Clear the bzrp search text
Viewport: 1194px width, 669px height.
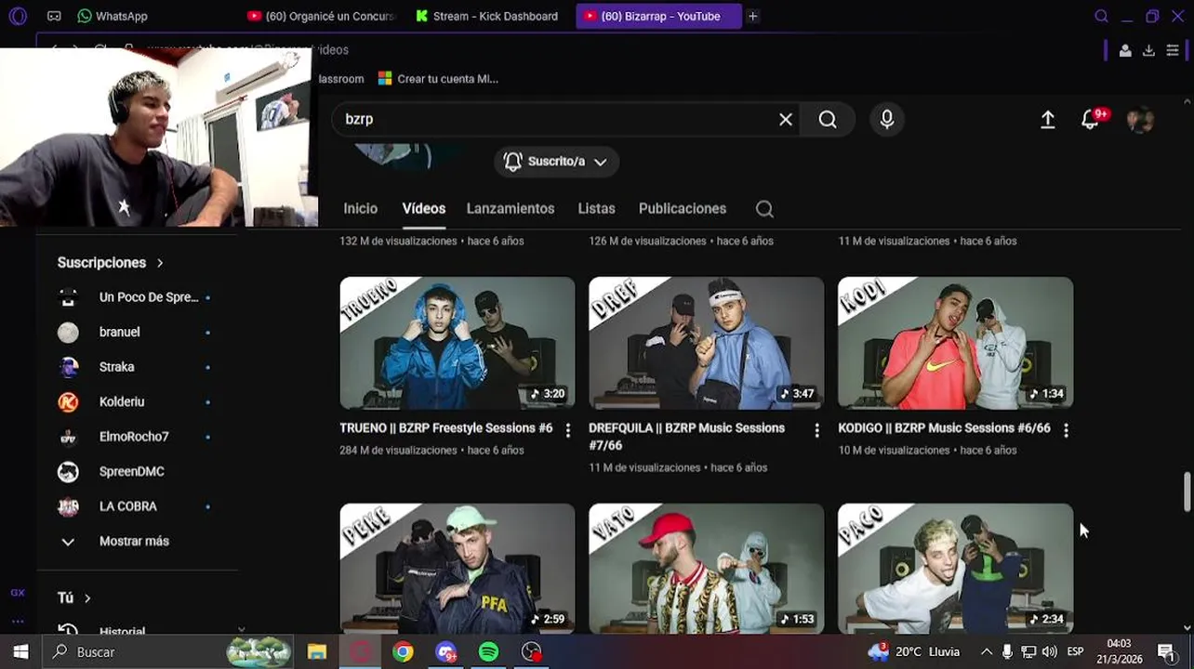coord(786,119)
